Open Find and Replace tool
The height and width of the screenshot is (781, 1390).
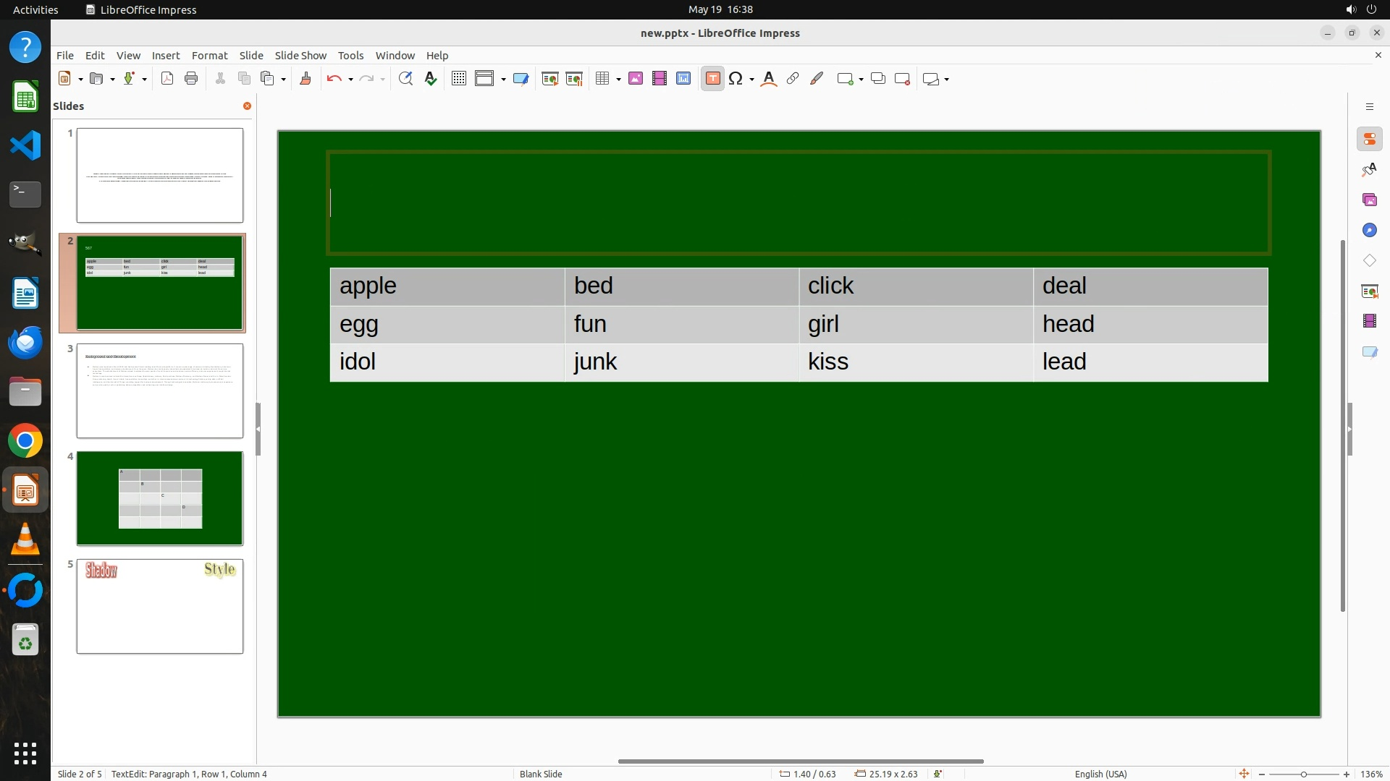pyautogui.click(x=405, y=79)
